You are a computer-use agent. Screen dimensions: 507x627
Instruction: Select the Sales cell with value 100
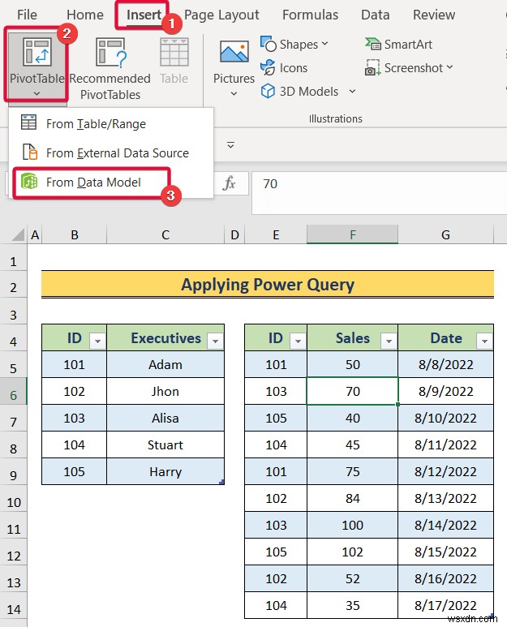[352, 526]
